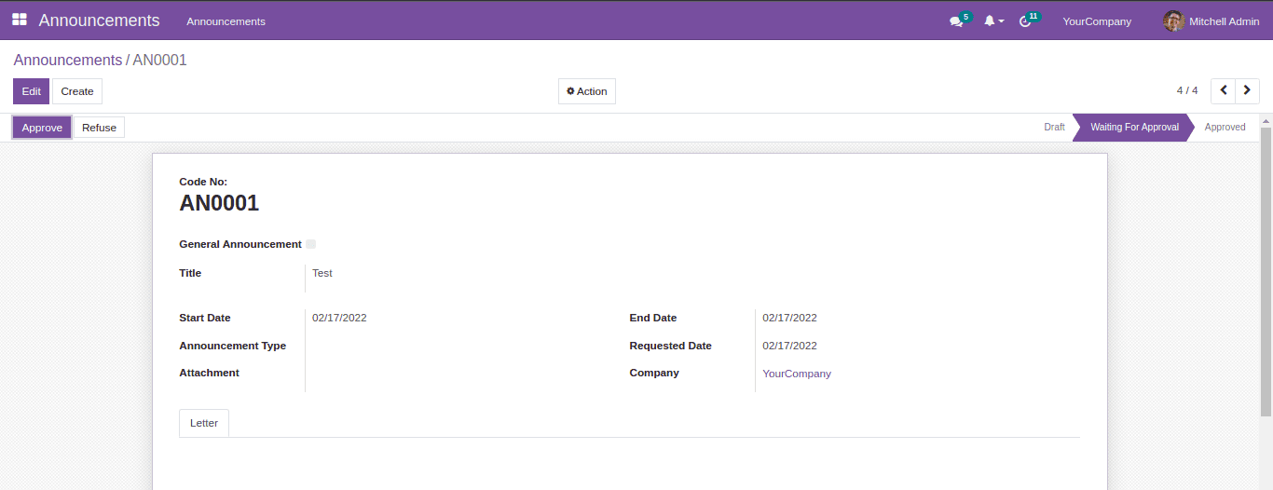Viewport: 1273px width, 490px height.
Task: Click the notifications bell icon
Action: point(990,20)
